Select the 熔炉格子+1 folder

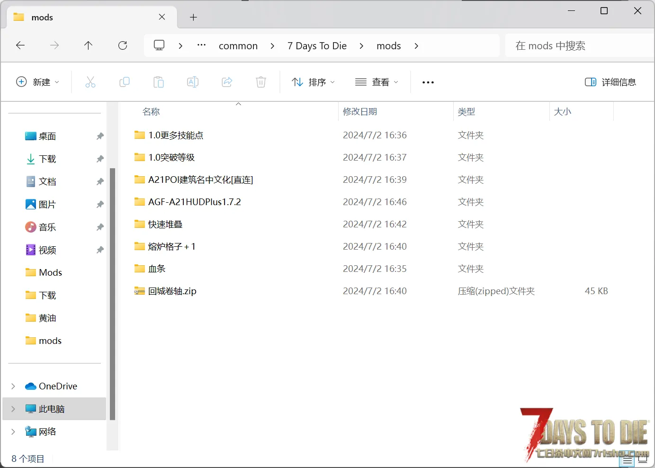click(171, 246)
